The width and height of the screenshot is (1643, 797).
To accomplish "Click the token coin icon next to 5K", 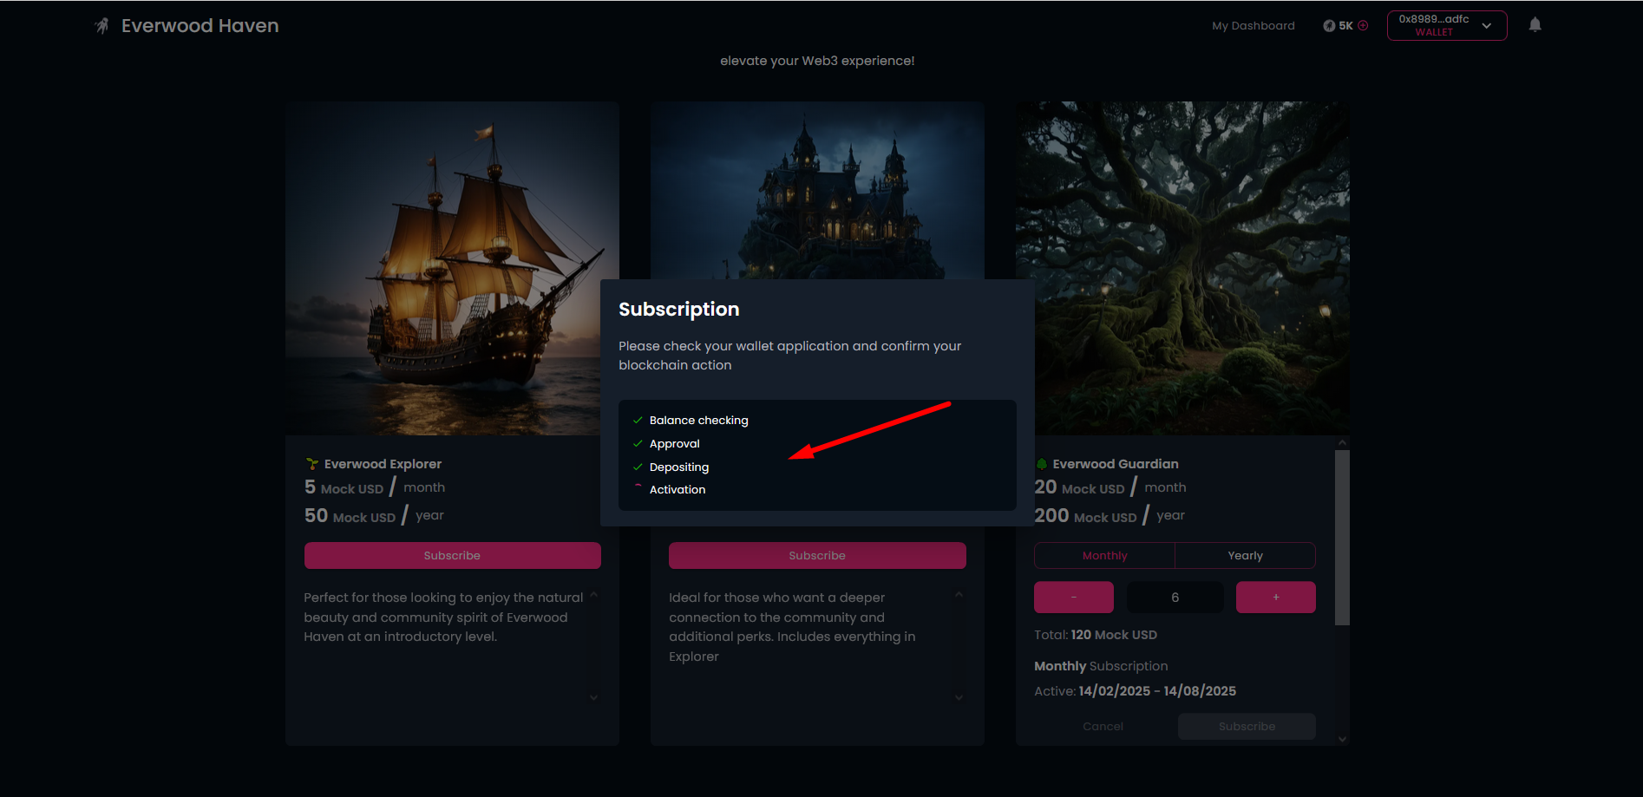I will pyautogui.click(x=1329, y=26).
